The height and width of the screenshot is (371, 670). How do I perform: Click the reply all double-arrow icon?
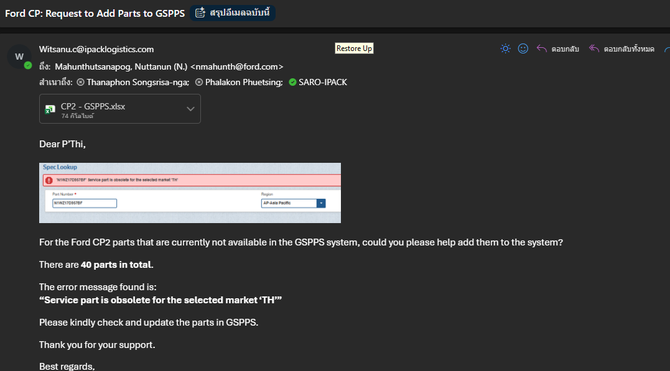click(594, 48)
